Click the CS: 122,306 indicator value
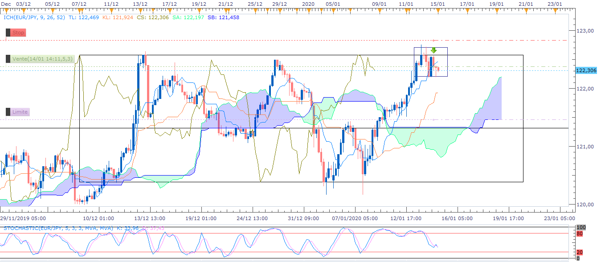The height and width of the screenshot is (262, 601). point(154,17)
